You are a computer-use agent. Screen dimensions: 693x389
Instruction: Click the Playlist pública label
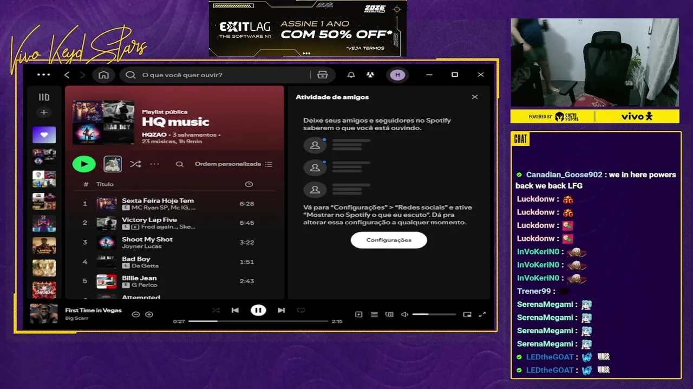165,112
